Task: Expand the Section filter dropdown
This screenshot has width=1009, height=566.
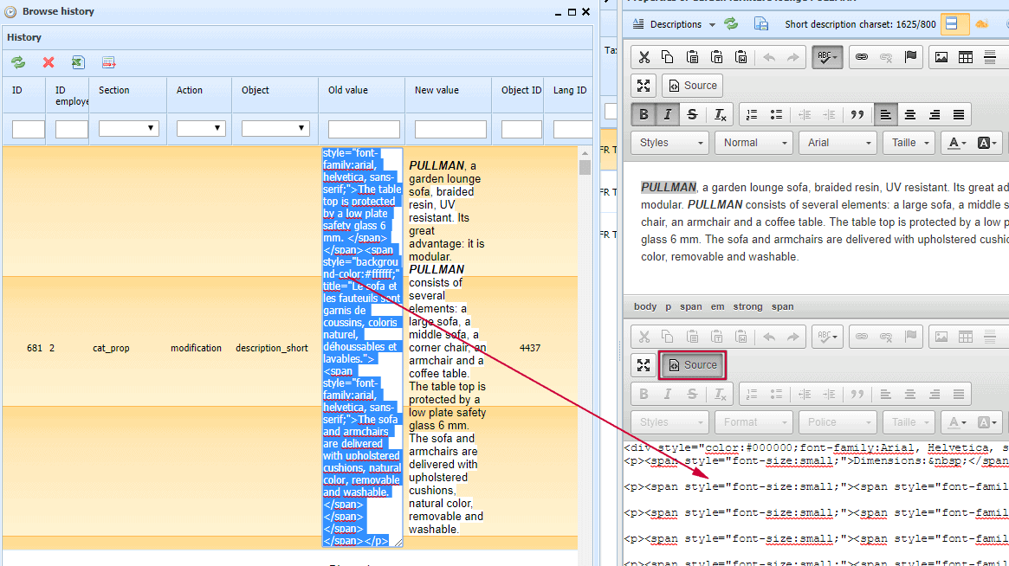Action: [129, 128]
